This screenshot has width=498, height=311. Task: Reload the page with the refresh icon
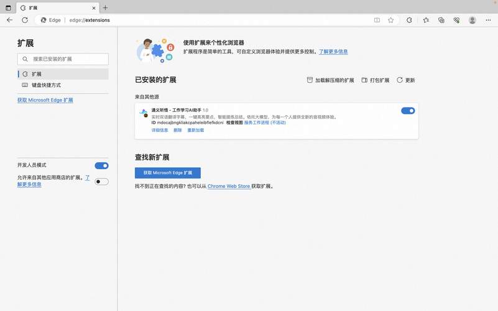click(26, 20)
